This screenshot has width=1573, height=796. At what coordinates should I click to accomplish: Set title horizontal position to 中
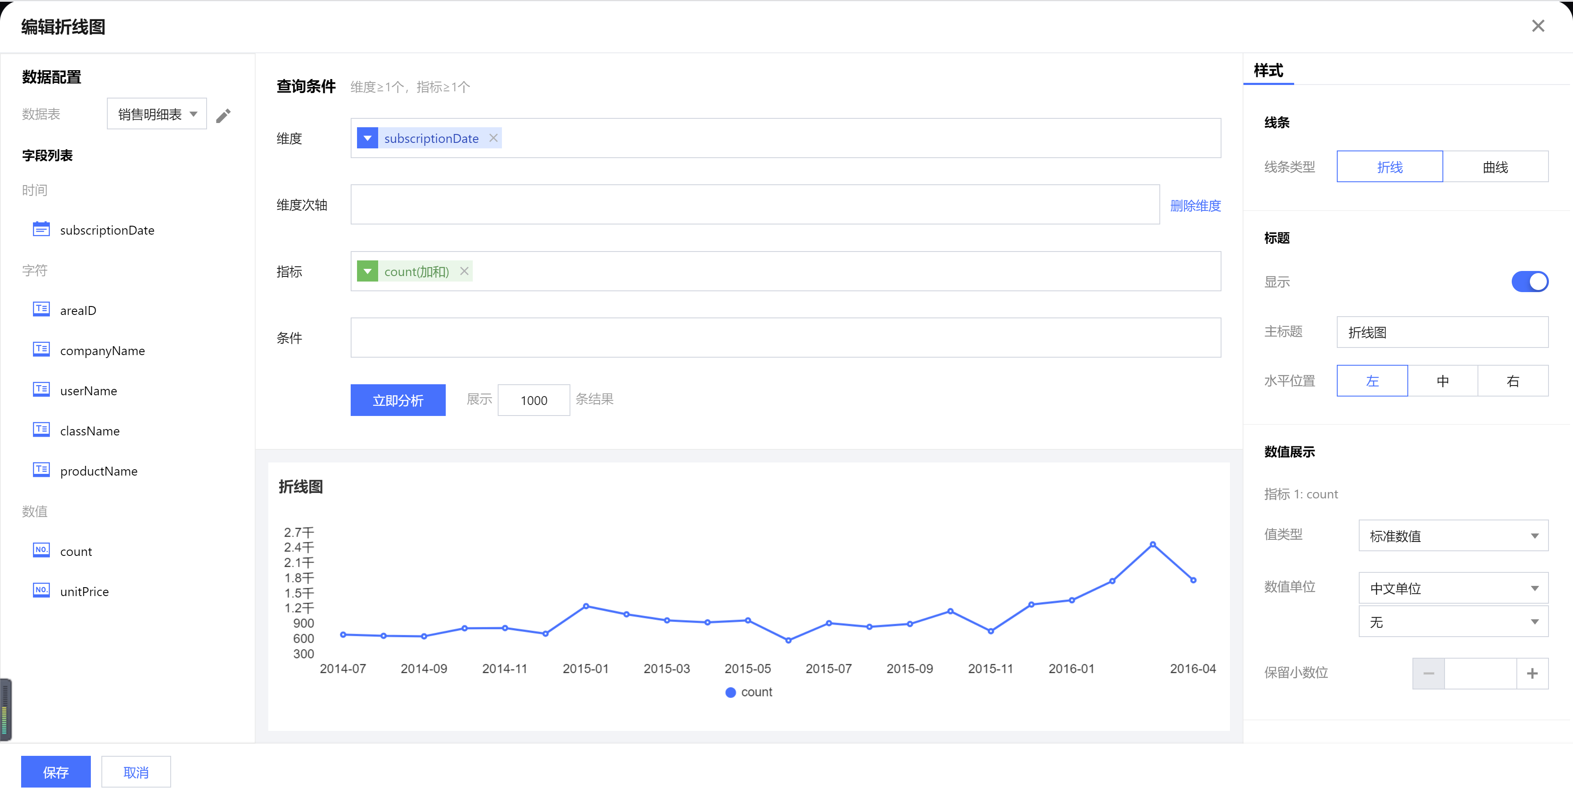(x=1442, y=380)
